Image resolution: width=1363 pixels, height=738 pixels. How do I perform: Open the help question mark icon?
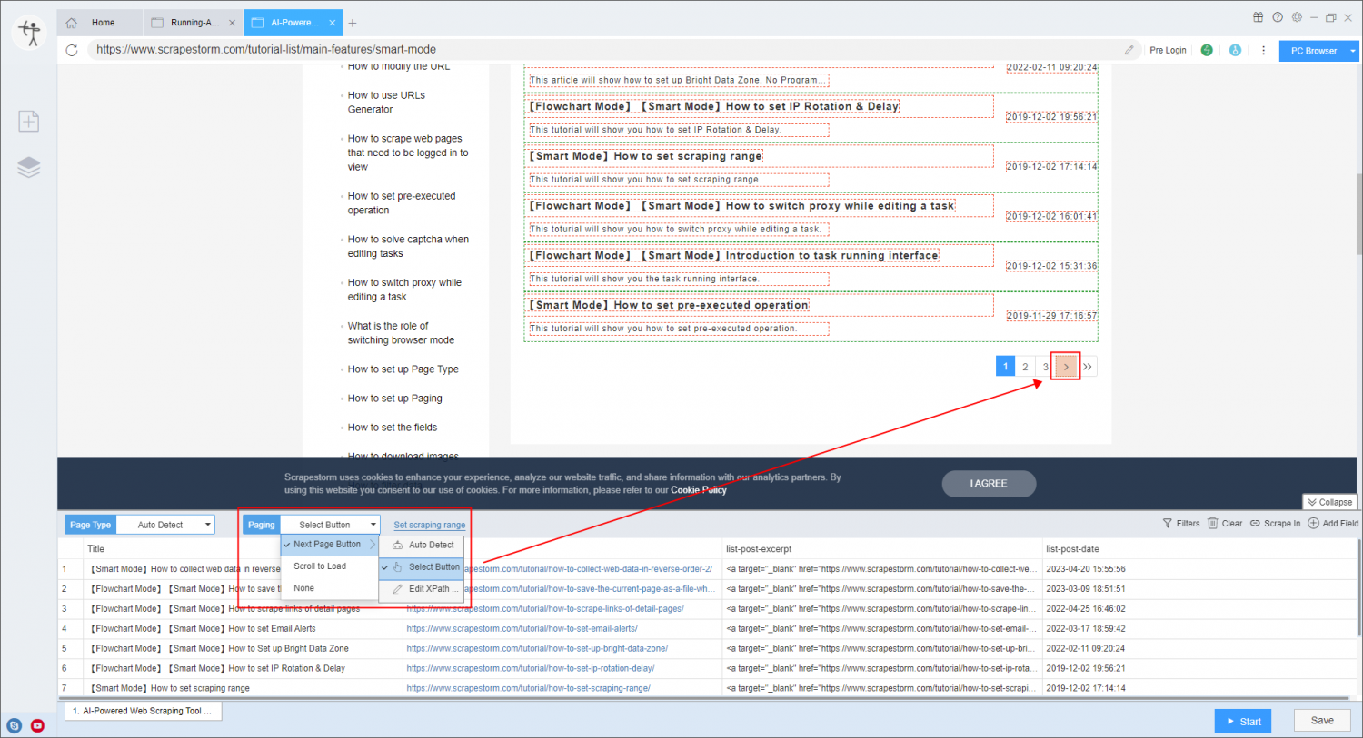click(x=1278, y=17)
